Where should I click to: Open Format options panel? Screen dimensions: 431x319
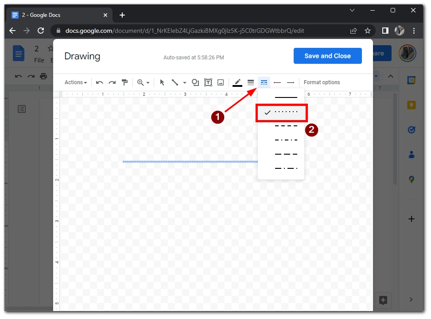click(322, 82)
